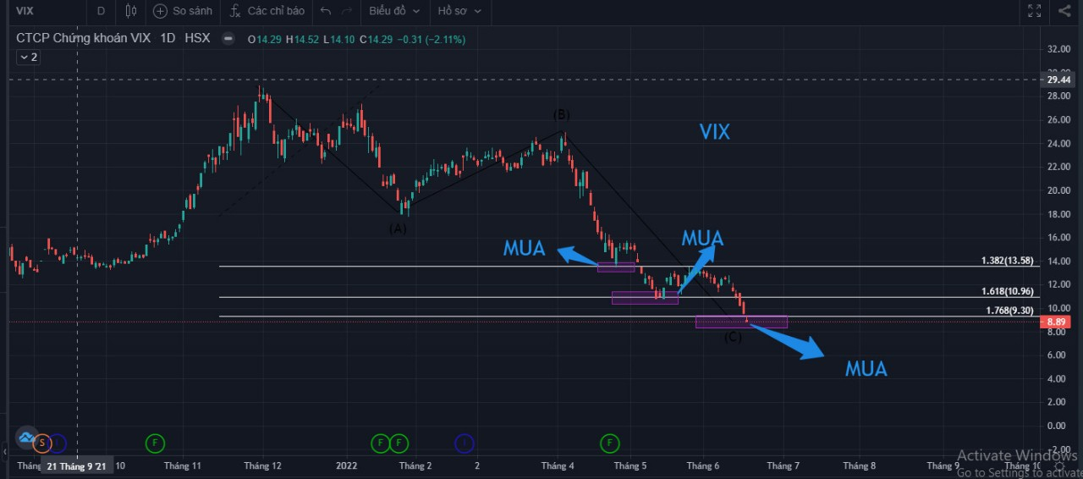Click the green F marker near Tháng 5
The height and width of the screenshot is (479, 1083).
click(x=610, y=443)
